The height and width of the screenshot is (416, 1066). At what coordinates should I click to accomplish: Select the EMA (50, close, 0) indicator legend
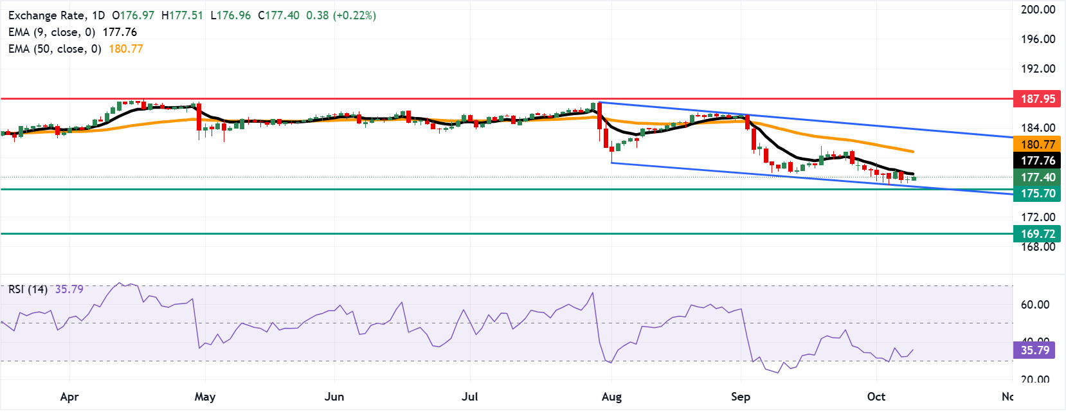coord(55,49)
